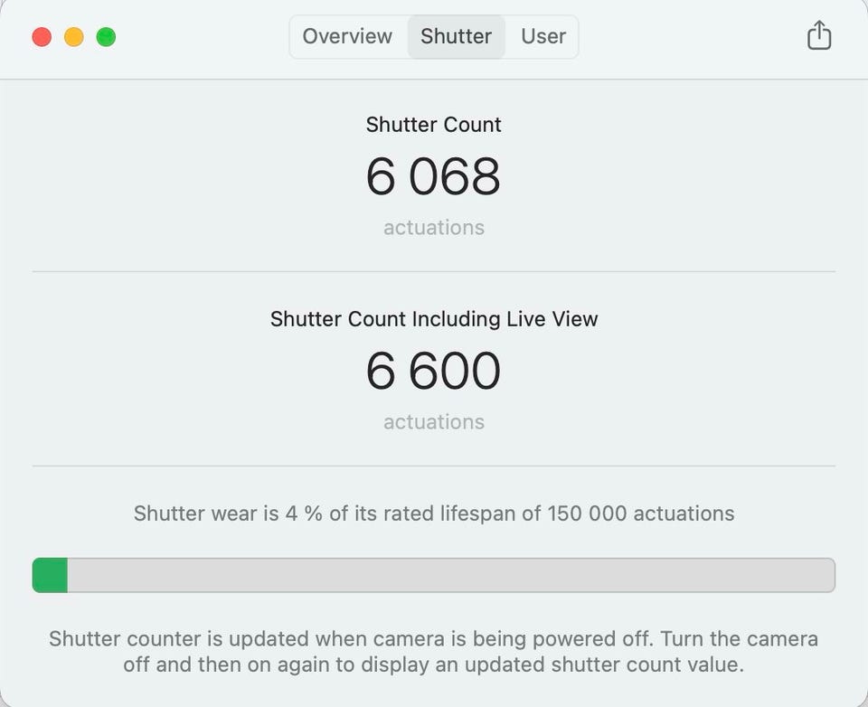Select the Shutter tab

coord(456,36)
